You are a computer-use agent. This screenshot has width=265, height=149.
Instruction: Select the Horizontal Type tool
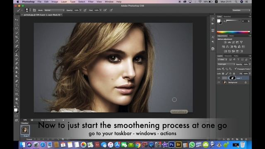coord(17,86)
